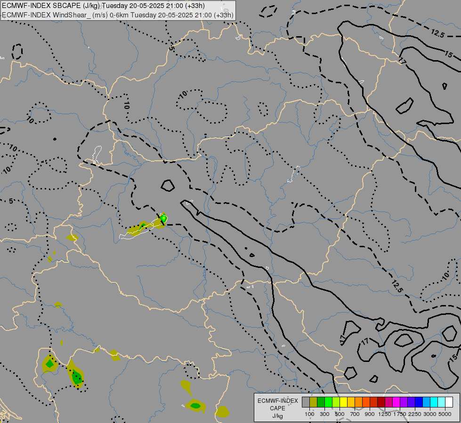Select the pure blue legend swatch

click(x=419, y=402)
